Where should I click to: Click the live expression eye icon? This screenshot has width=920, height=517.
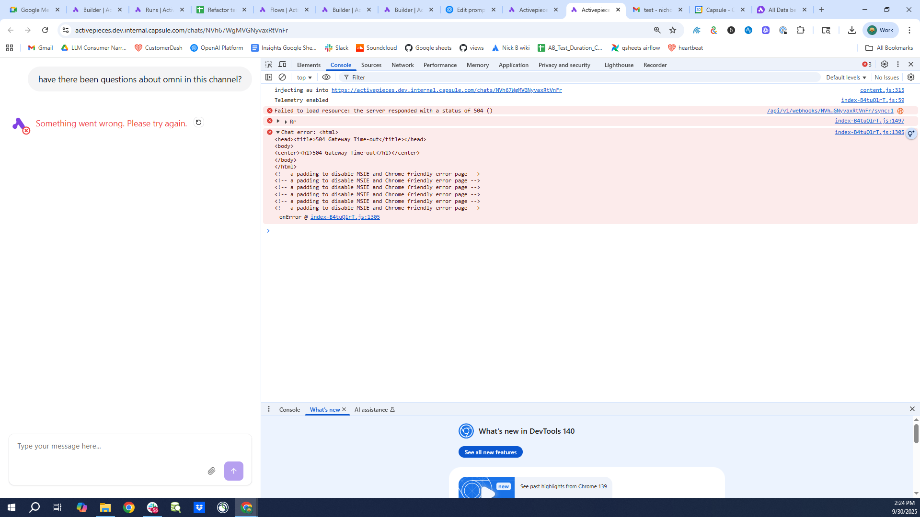[x=326, y=77]
